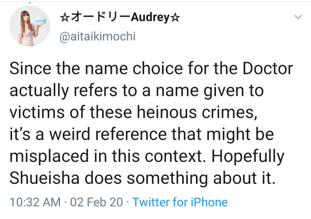This screenshot has height=219, width=311.
Task: Click the word Hopefully in tweet body
Action: [248, 157]
